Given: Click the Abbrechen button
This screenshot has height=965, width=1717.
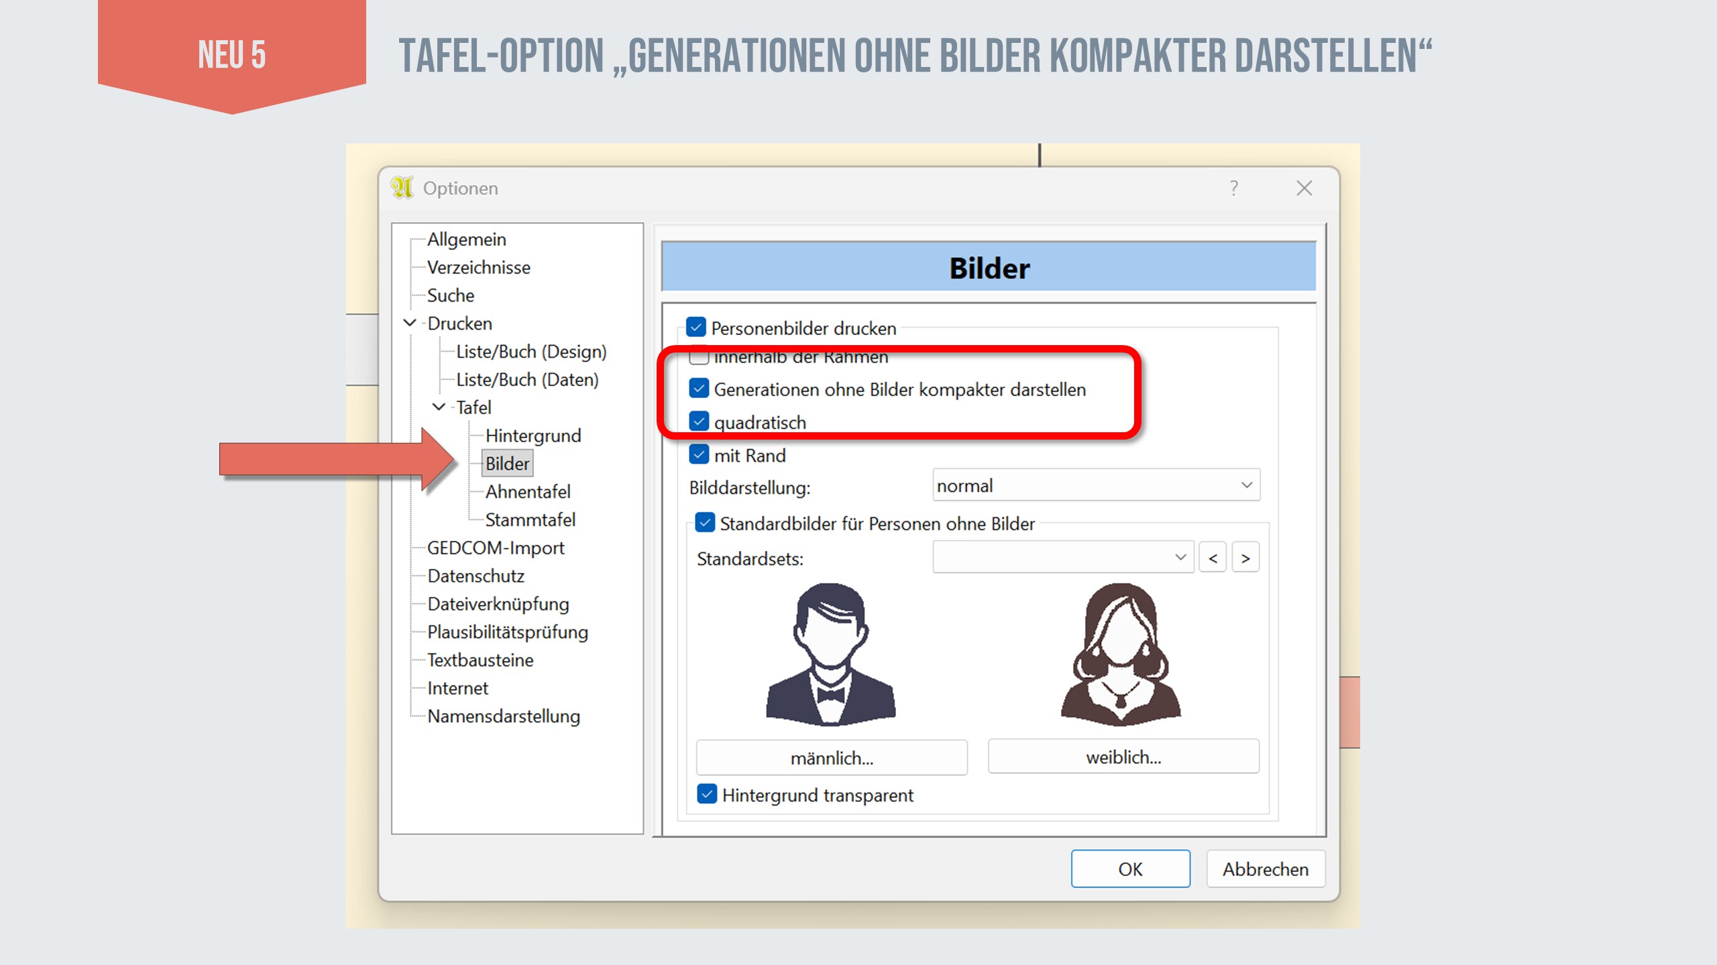Looking at the screenshot, I should tap(1265, 869).
